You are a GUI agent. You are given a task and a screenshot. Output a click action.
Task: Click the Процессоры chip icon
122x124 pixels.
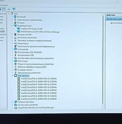coord(15,75)
